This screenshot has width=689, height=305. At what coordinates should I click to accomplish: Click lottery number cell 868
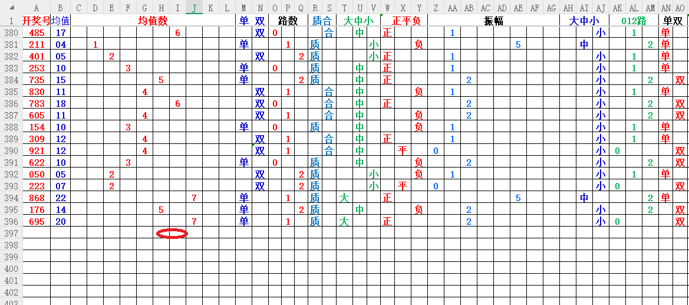point(36,198)
